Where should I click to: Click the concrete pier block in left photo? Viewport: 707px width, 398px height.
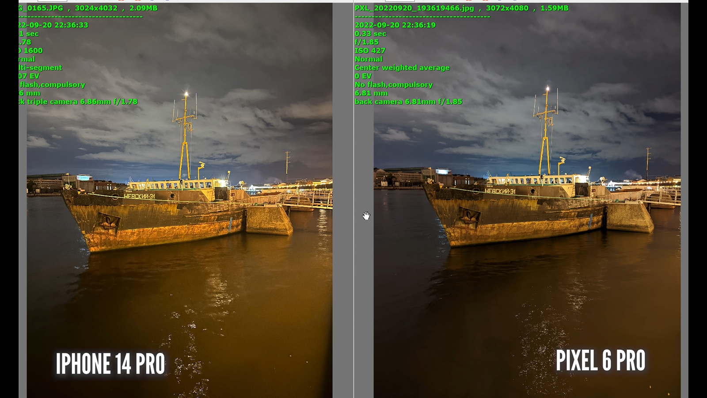[268, 220]
